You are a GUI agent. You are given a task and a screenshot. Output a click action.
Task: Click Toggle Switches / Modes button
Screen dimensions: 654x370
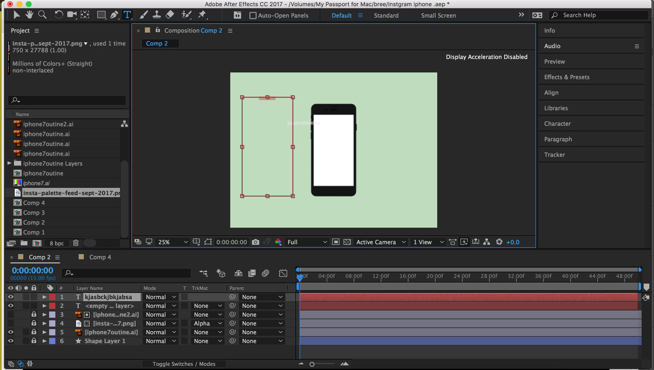(x=184, y=364)
